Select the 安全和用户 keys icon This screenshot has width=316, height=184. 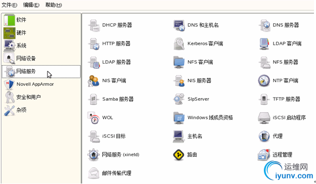pos(9,97)
